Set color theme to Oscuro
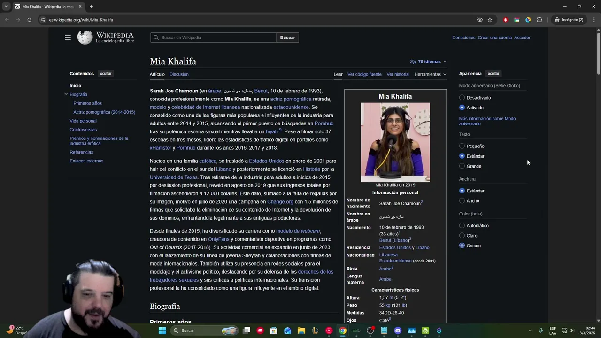This screenshot has height=338, width=601. click(462, 246)
